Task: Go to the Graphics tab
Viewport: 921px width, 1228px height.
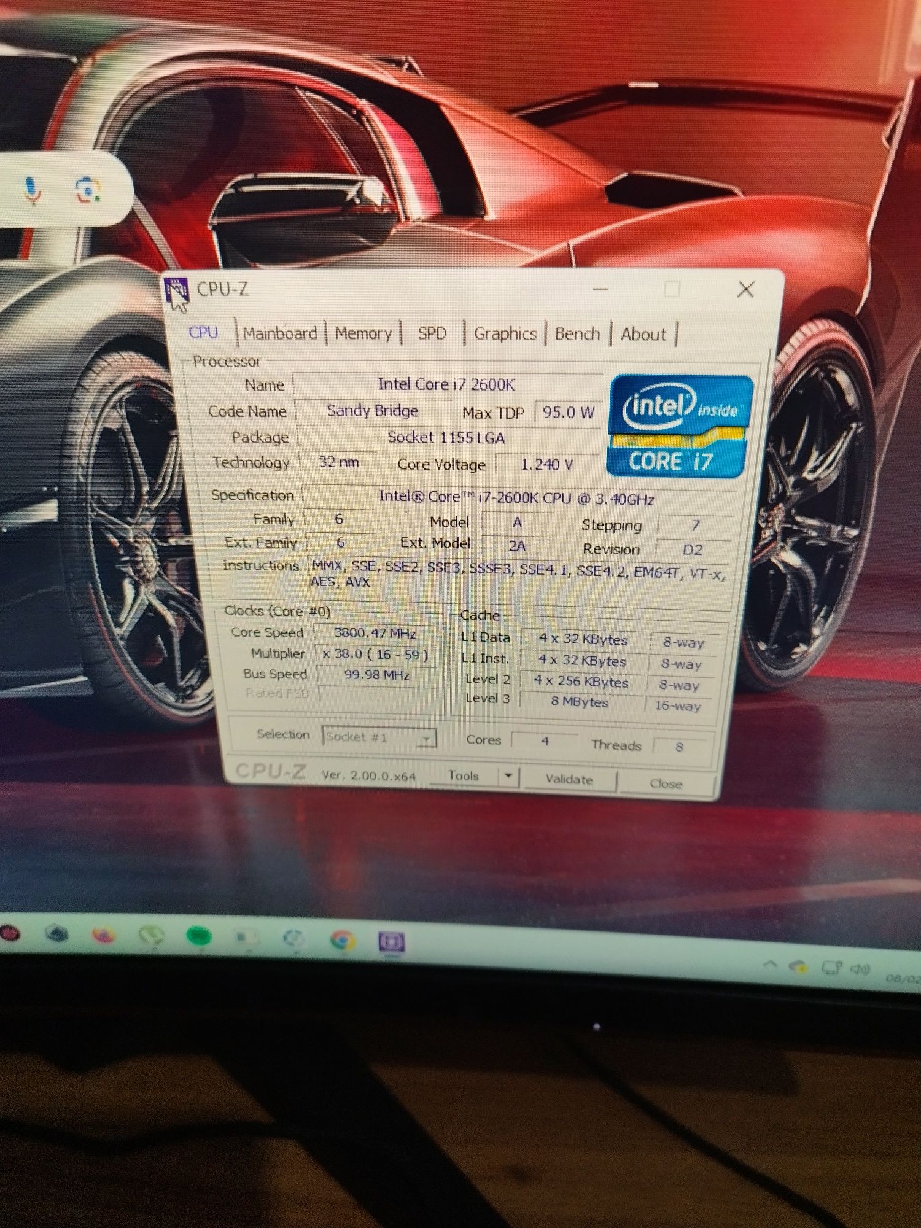Action: pyautogui.click(x=505, y=334)
